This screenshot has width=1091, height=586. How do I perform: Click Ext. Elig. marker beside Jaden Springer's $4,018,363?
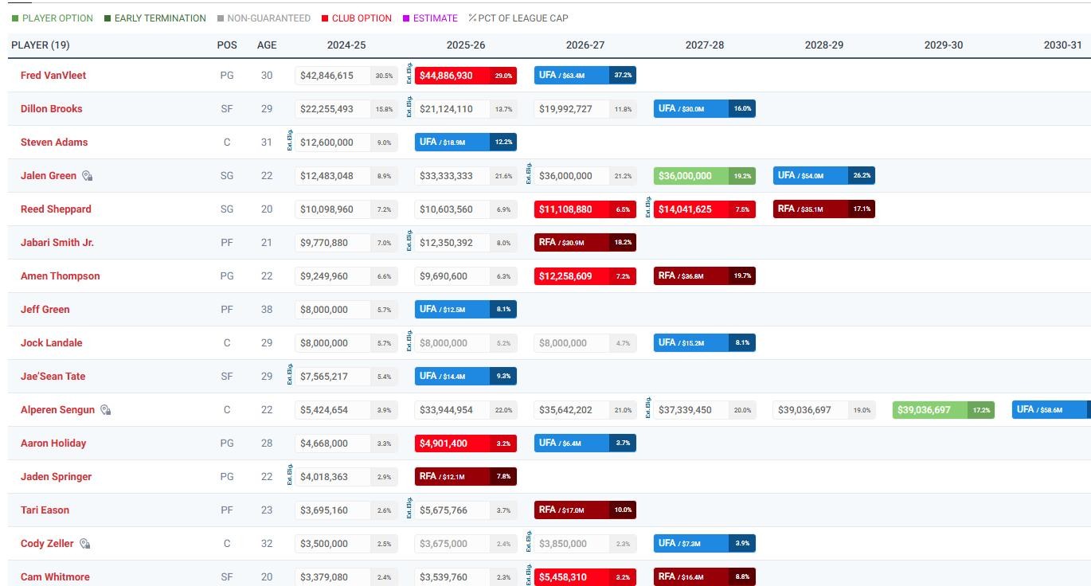click(x=290, y=476)
